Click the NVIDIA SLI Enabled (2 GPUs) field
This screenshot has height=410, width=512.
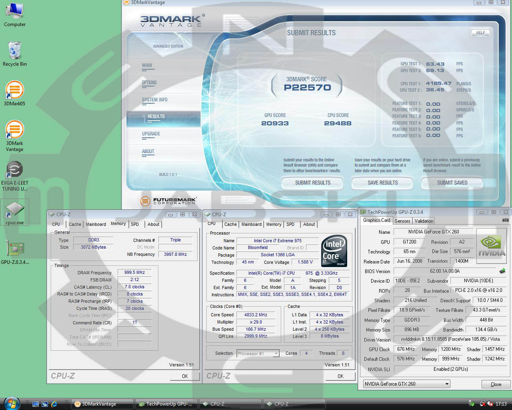[x=450, y=369]
